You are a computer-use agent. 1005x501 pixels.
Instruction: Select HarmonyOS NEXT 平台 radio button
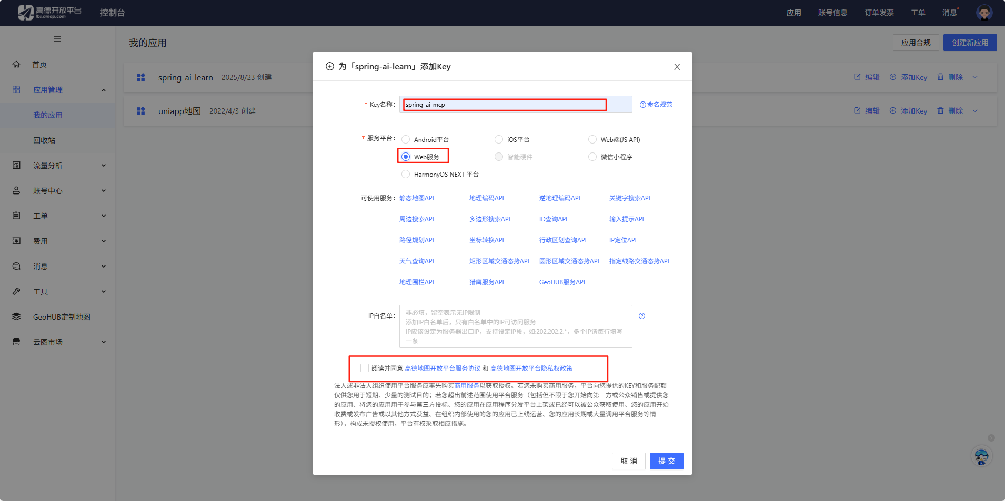pyautogui.click(x=406, y=174)
